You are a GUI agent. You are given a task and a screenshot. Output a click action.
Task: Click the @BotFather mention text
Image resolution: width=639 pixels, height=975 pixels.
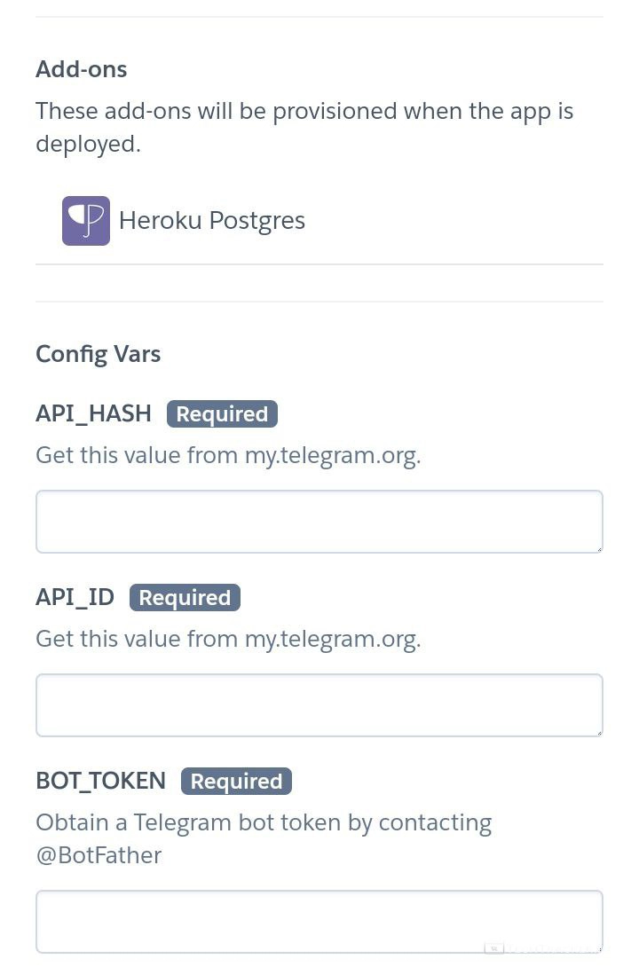(99, 856)
